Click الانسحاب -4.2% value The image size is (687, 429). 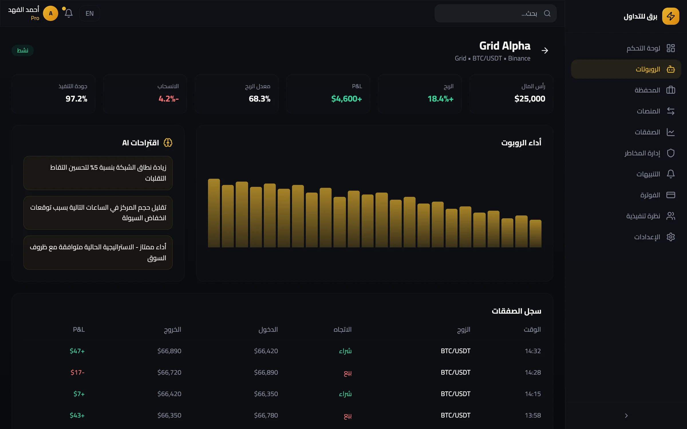point(169,99)
